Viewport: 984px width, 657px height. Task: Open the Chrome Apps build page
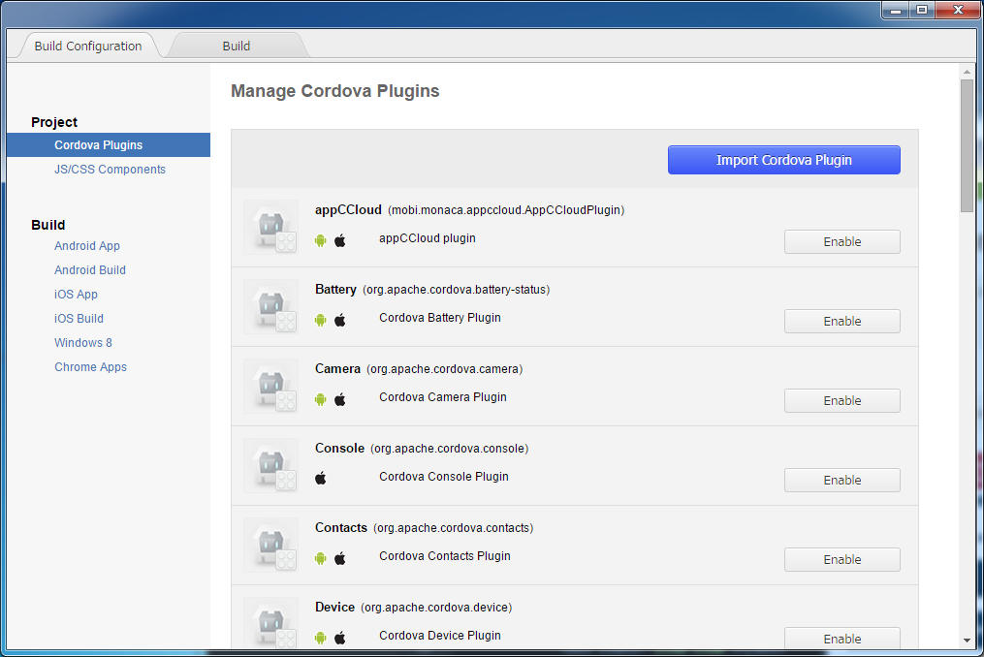90,367
